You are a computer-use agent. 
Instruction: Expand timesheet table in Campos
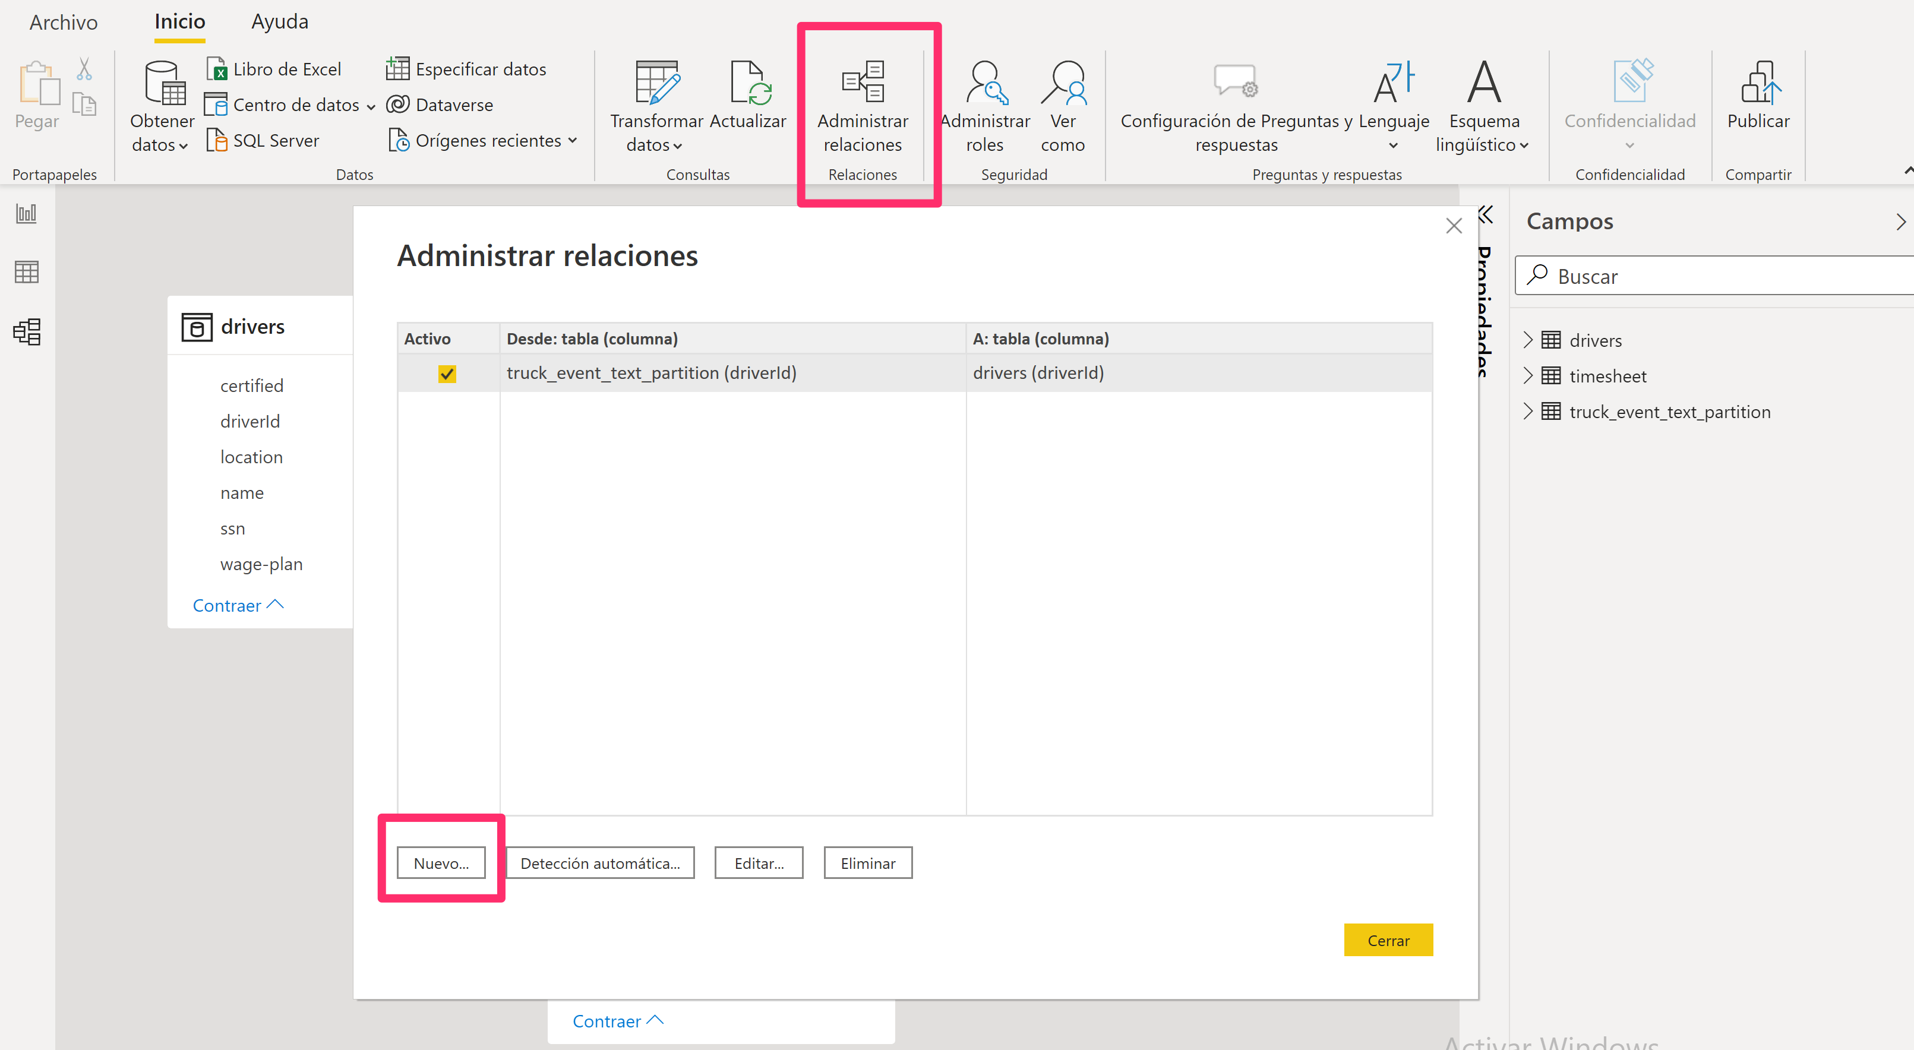pos(1528,376)
